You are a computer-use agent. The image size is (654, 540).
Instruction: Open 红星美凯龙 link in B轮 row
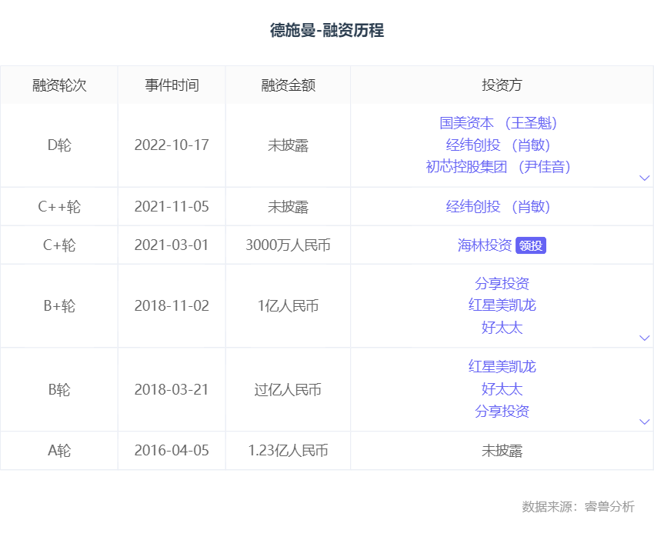(x=502, y=366)
